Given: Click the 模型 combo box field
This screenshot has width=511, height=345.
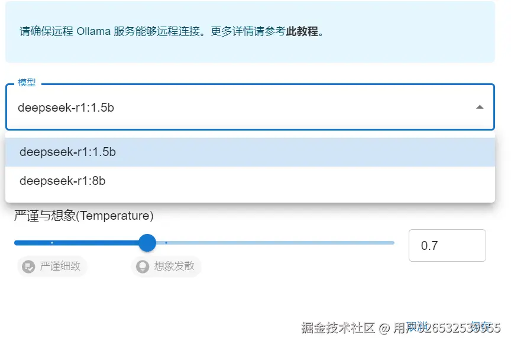Looking at the screenshot, I should point(237,107).
